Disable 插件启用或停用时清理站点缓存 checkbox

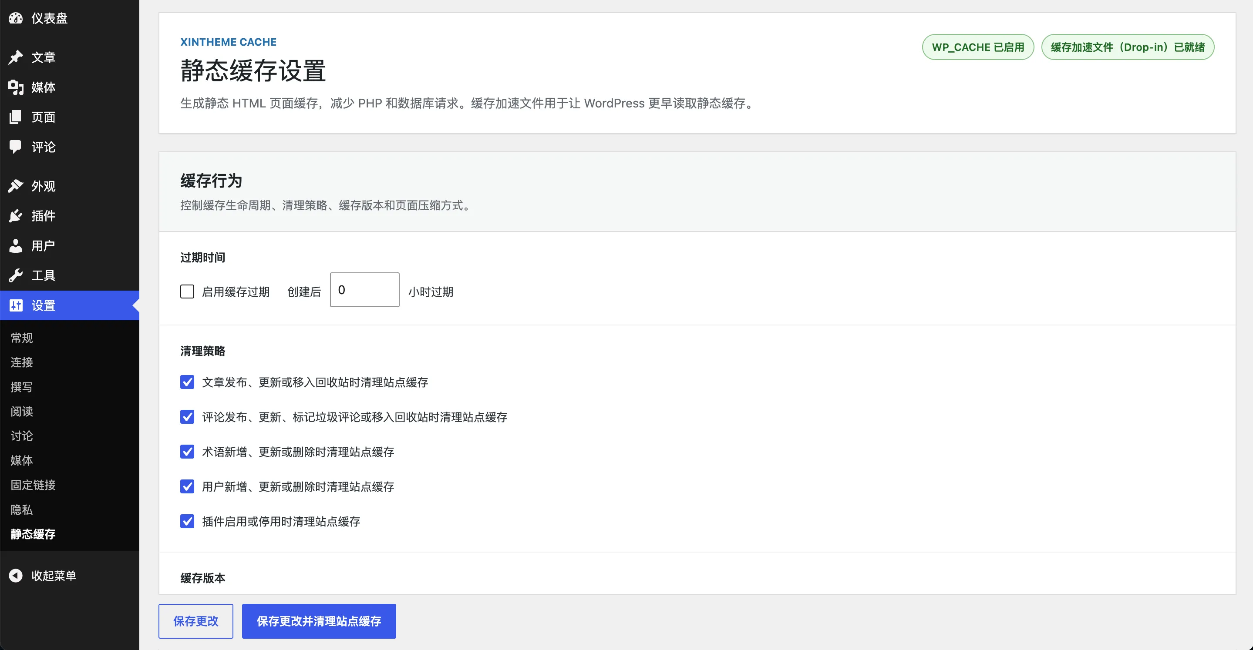pos(187,522)
